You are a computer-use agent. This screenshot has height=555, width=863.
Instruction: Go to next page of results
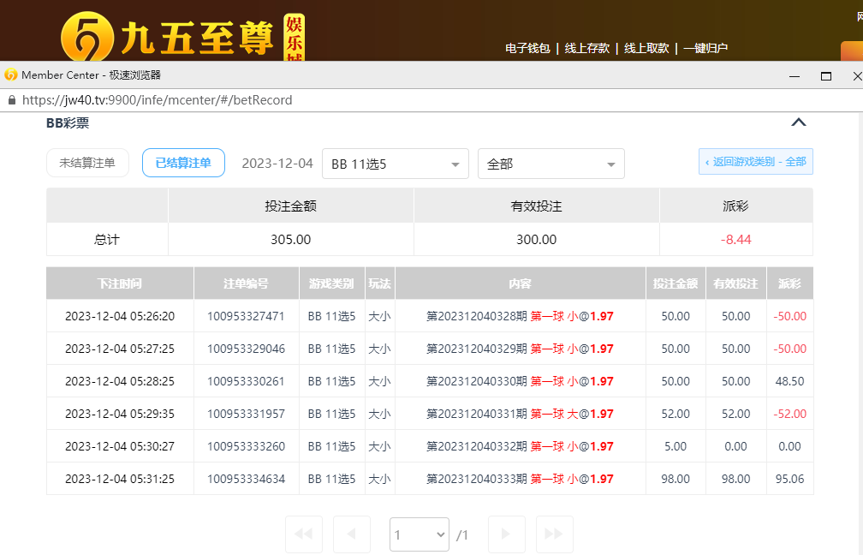(506, 534)
